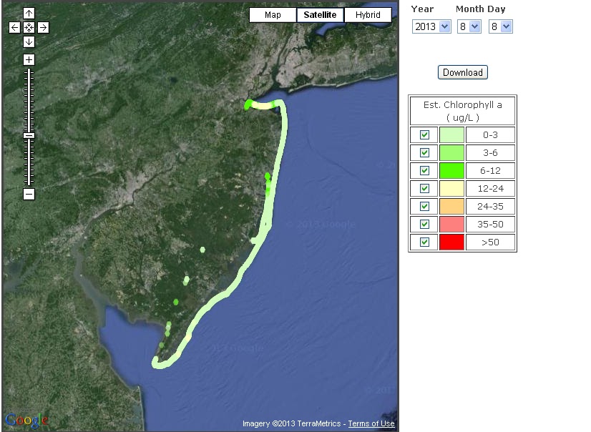Click the pan up arrow on map
The image size is (591, 432).
[x=29, y=12]
